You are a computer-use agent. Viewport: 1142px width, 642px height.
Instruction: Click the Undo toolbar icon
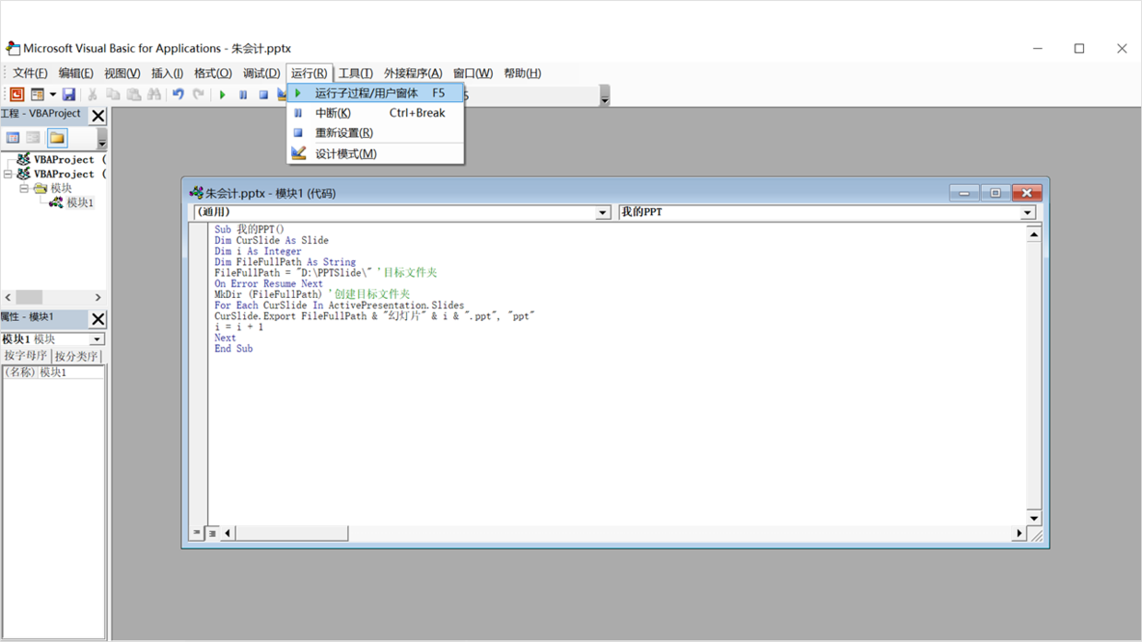[x=178, y=94]
